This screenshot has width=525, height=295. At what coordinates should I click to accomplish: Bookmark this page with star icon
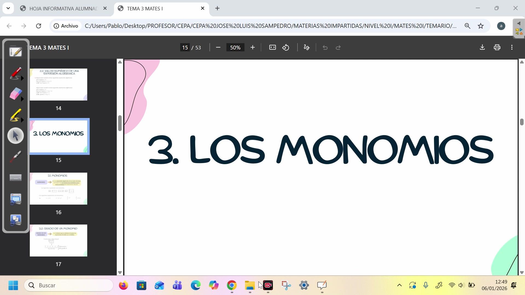[x=481, y=26]
